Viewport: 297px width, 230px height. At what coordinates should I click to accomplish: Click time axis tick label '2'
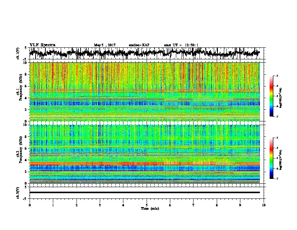(x=76, y=205)
